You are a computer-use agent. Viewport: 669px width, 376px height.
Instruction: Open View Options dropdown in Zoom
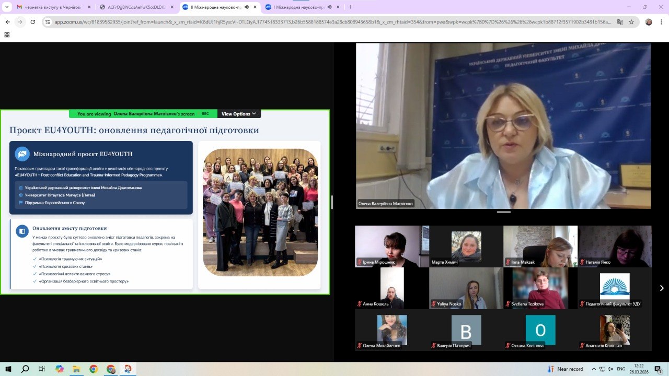click(x=239, y=114)
